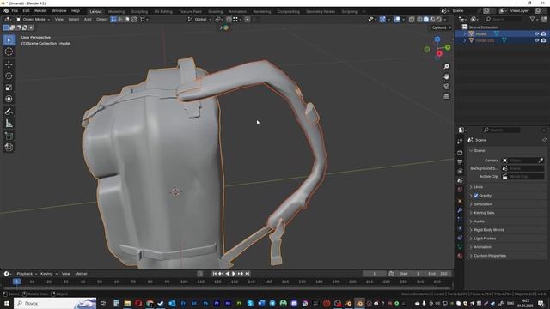
Task: Switch to the Sculpting workspace tab
Action: [x=139, y=11]
